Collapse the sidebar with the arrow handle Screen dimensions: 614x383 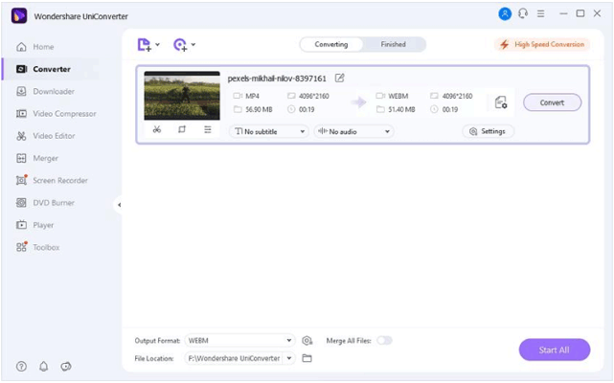pyautogui.click(x=119, y=205)
